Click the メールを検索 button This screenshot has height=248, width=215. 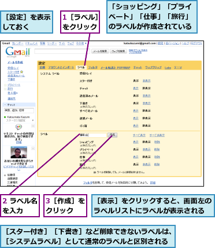click(100, 51)
